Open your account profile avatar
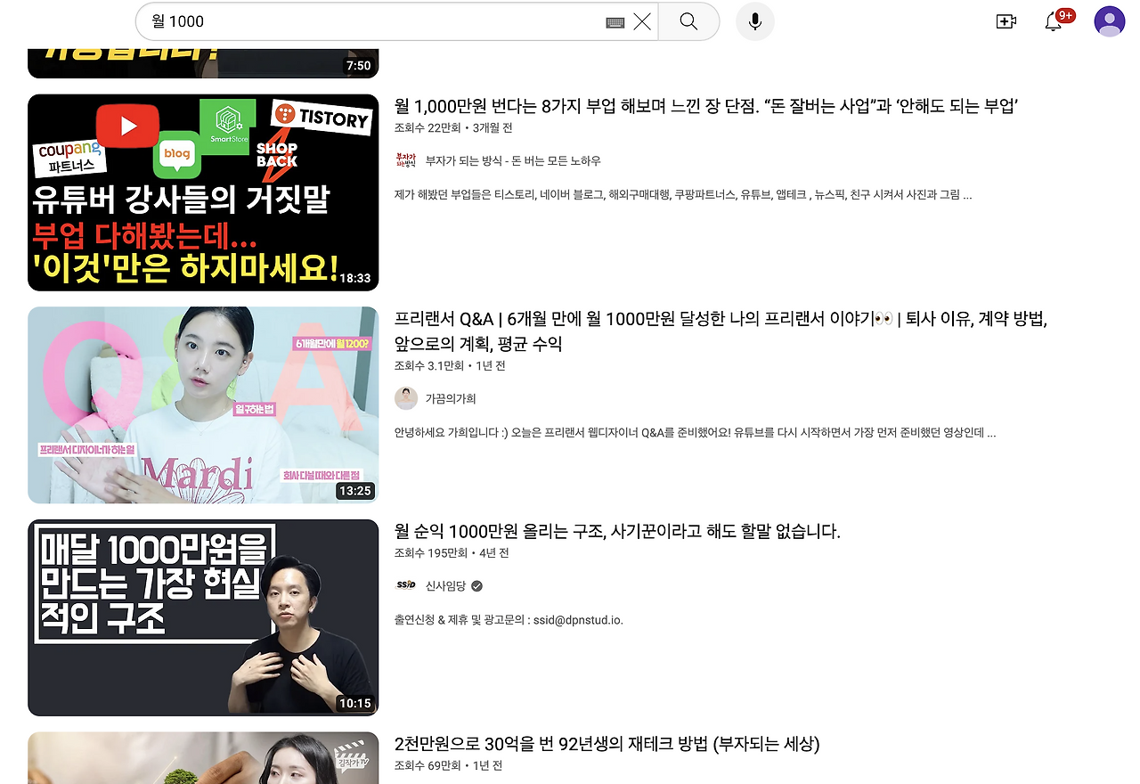The image size is (1140, 784). [1109, 21]
